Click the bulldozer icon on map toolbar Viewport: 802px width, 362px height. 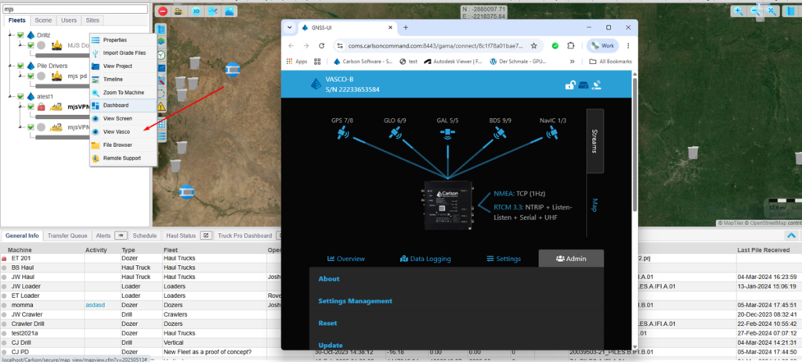(179, 10)
